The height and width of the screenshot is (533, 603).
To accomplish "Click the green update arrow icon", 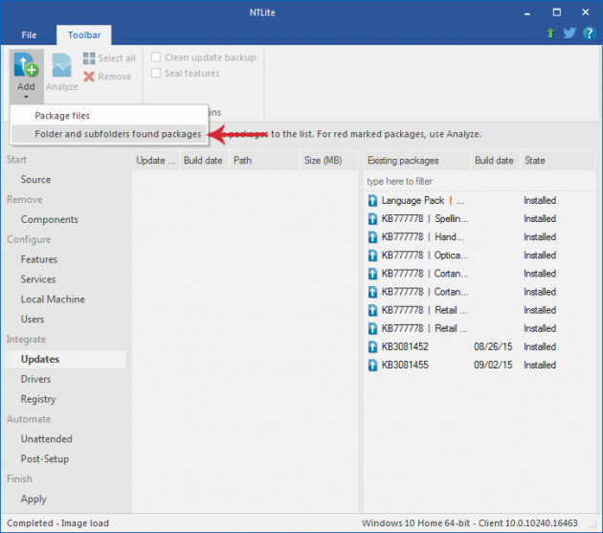I will click(x=551, y=33).
